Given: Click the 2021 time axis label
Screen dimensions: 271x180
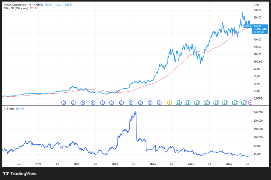Looking at the screenshot, I should (x=38, y=164).
